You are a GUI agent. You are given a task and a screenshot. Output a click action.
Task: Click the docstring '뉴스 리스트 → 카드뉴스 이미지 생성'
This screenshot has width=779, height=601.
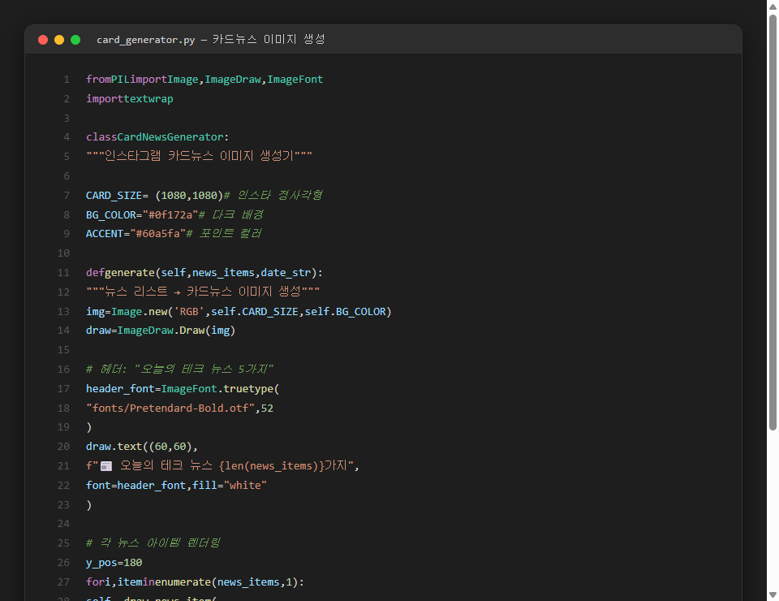pyautogui.click(x=203, y=292)
